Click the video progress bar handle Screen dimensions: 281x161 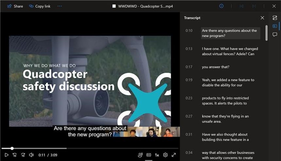pos(12,149)
